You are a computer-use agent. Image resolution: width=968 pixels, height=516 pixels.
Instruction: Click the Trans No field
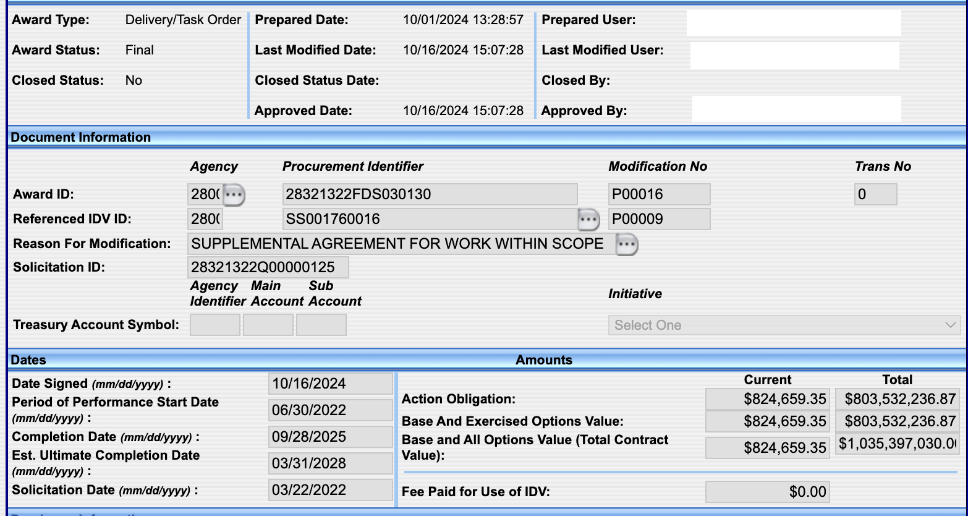tap(875, 194)
